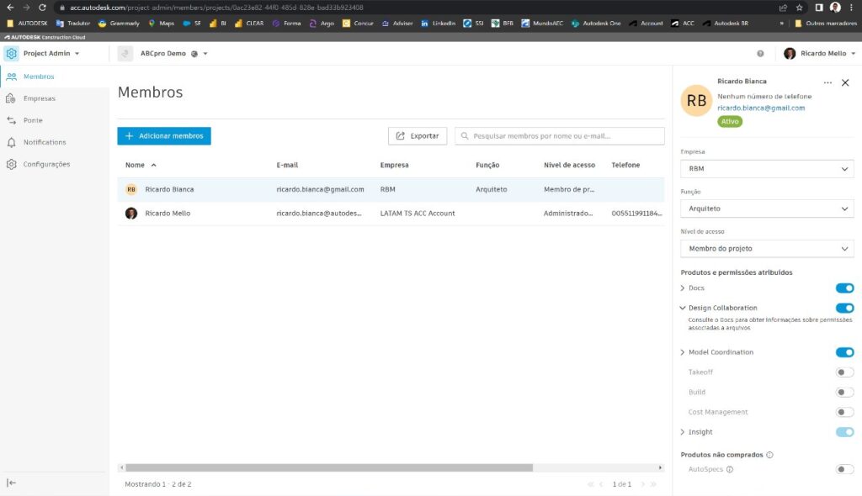Enable the Takeoff switch
The width and height of the screenshot is (862, 496).
[x=844, y=372]
